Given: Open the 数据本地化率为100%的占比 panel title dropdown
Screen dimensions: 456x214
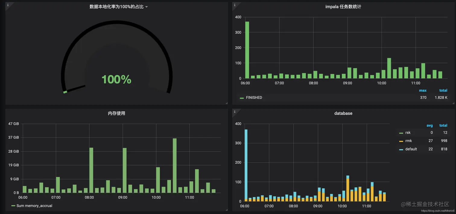Looking at the screenshot, I should (x=119, y=7).
